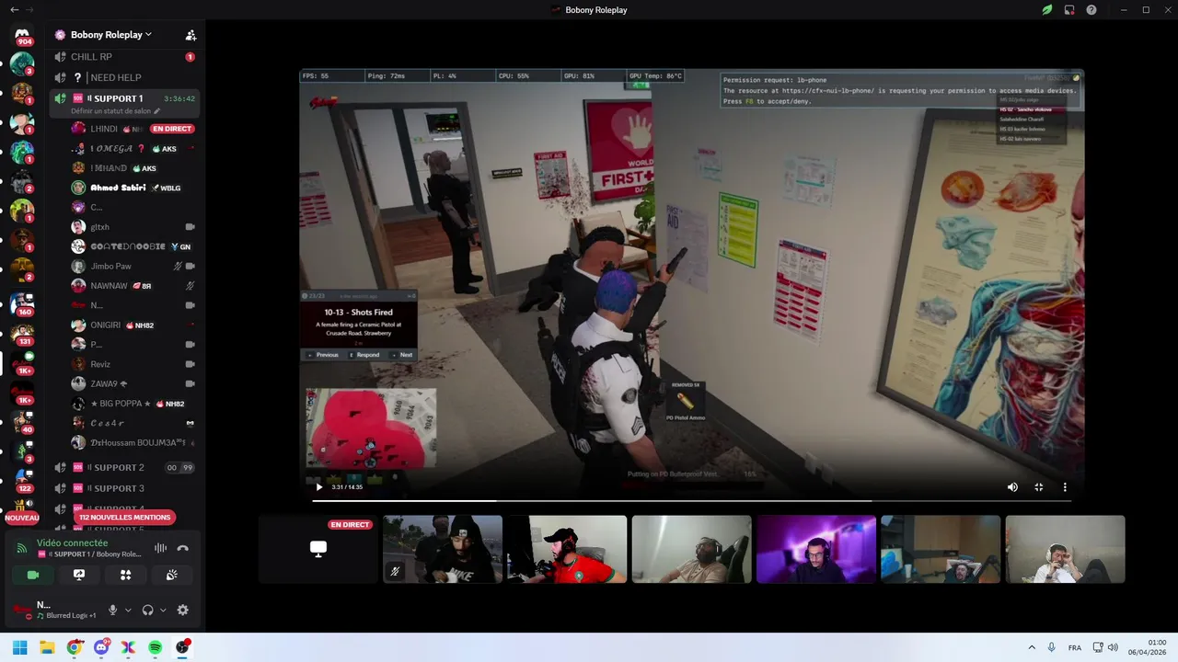
Task: Toggle microphone mute in user panel
Action: pos(113,610)
